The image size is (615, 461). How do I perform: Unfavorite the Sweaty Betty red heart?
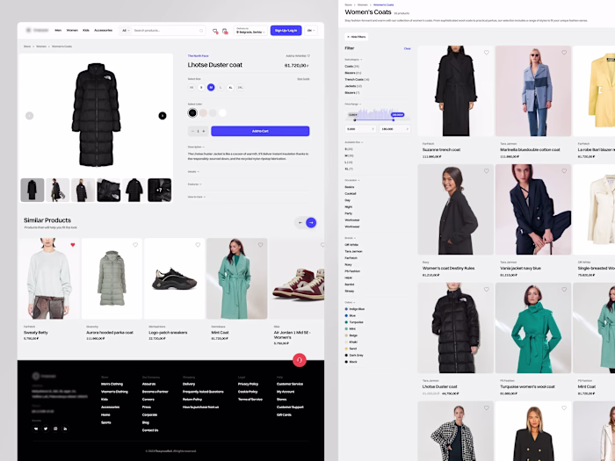[73, 245]
